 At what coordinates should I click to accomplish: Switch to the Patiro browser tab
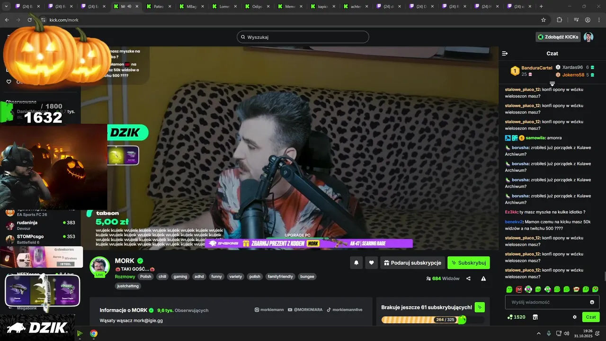(159, 7)
